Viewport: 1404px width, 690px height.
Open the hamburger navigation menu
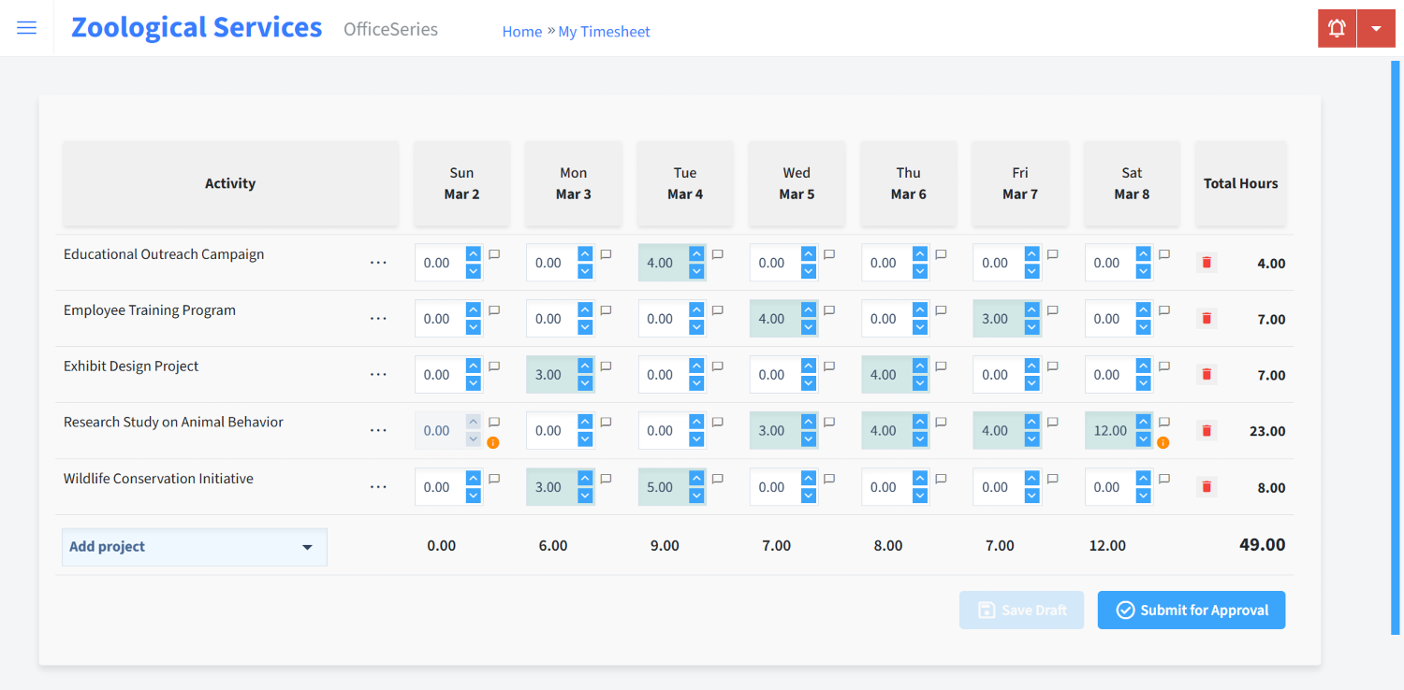point(26,27)
